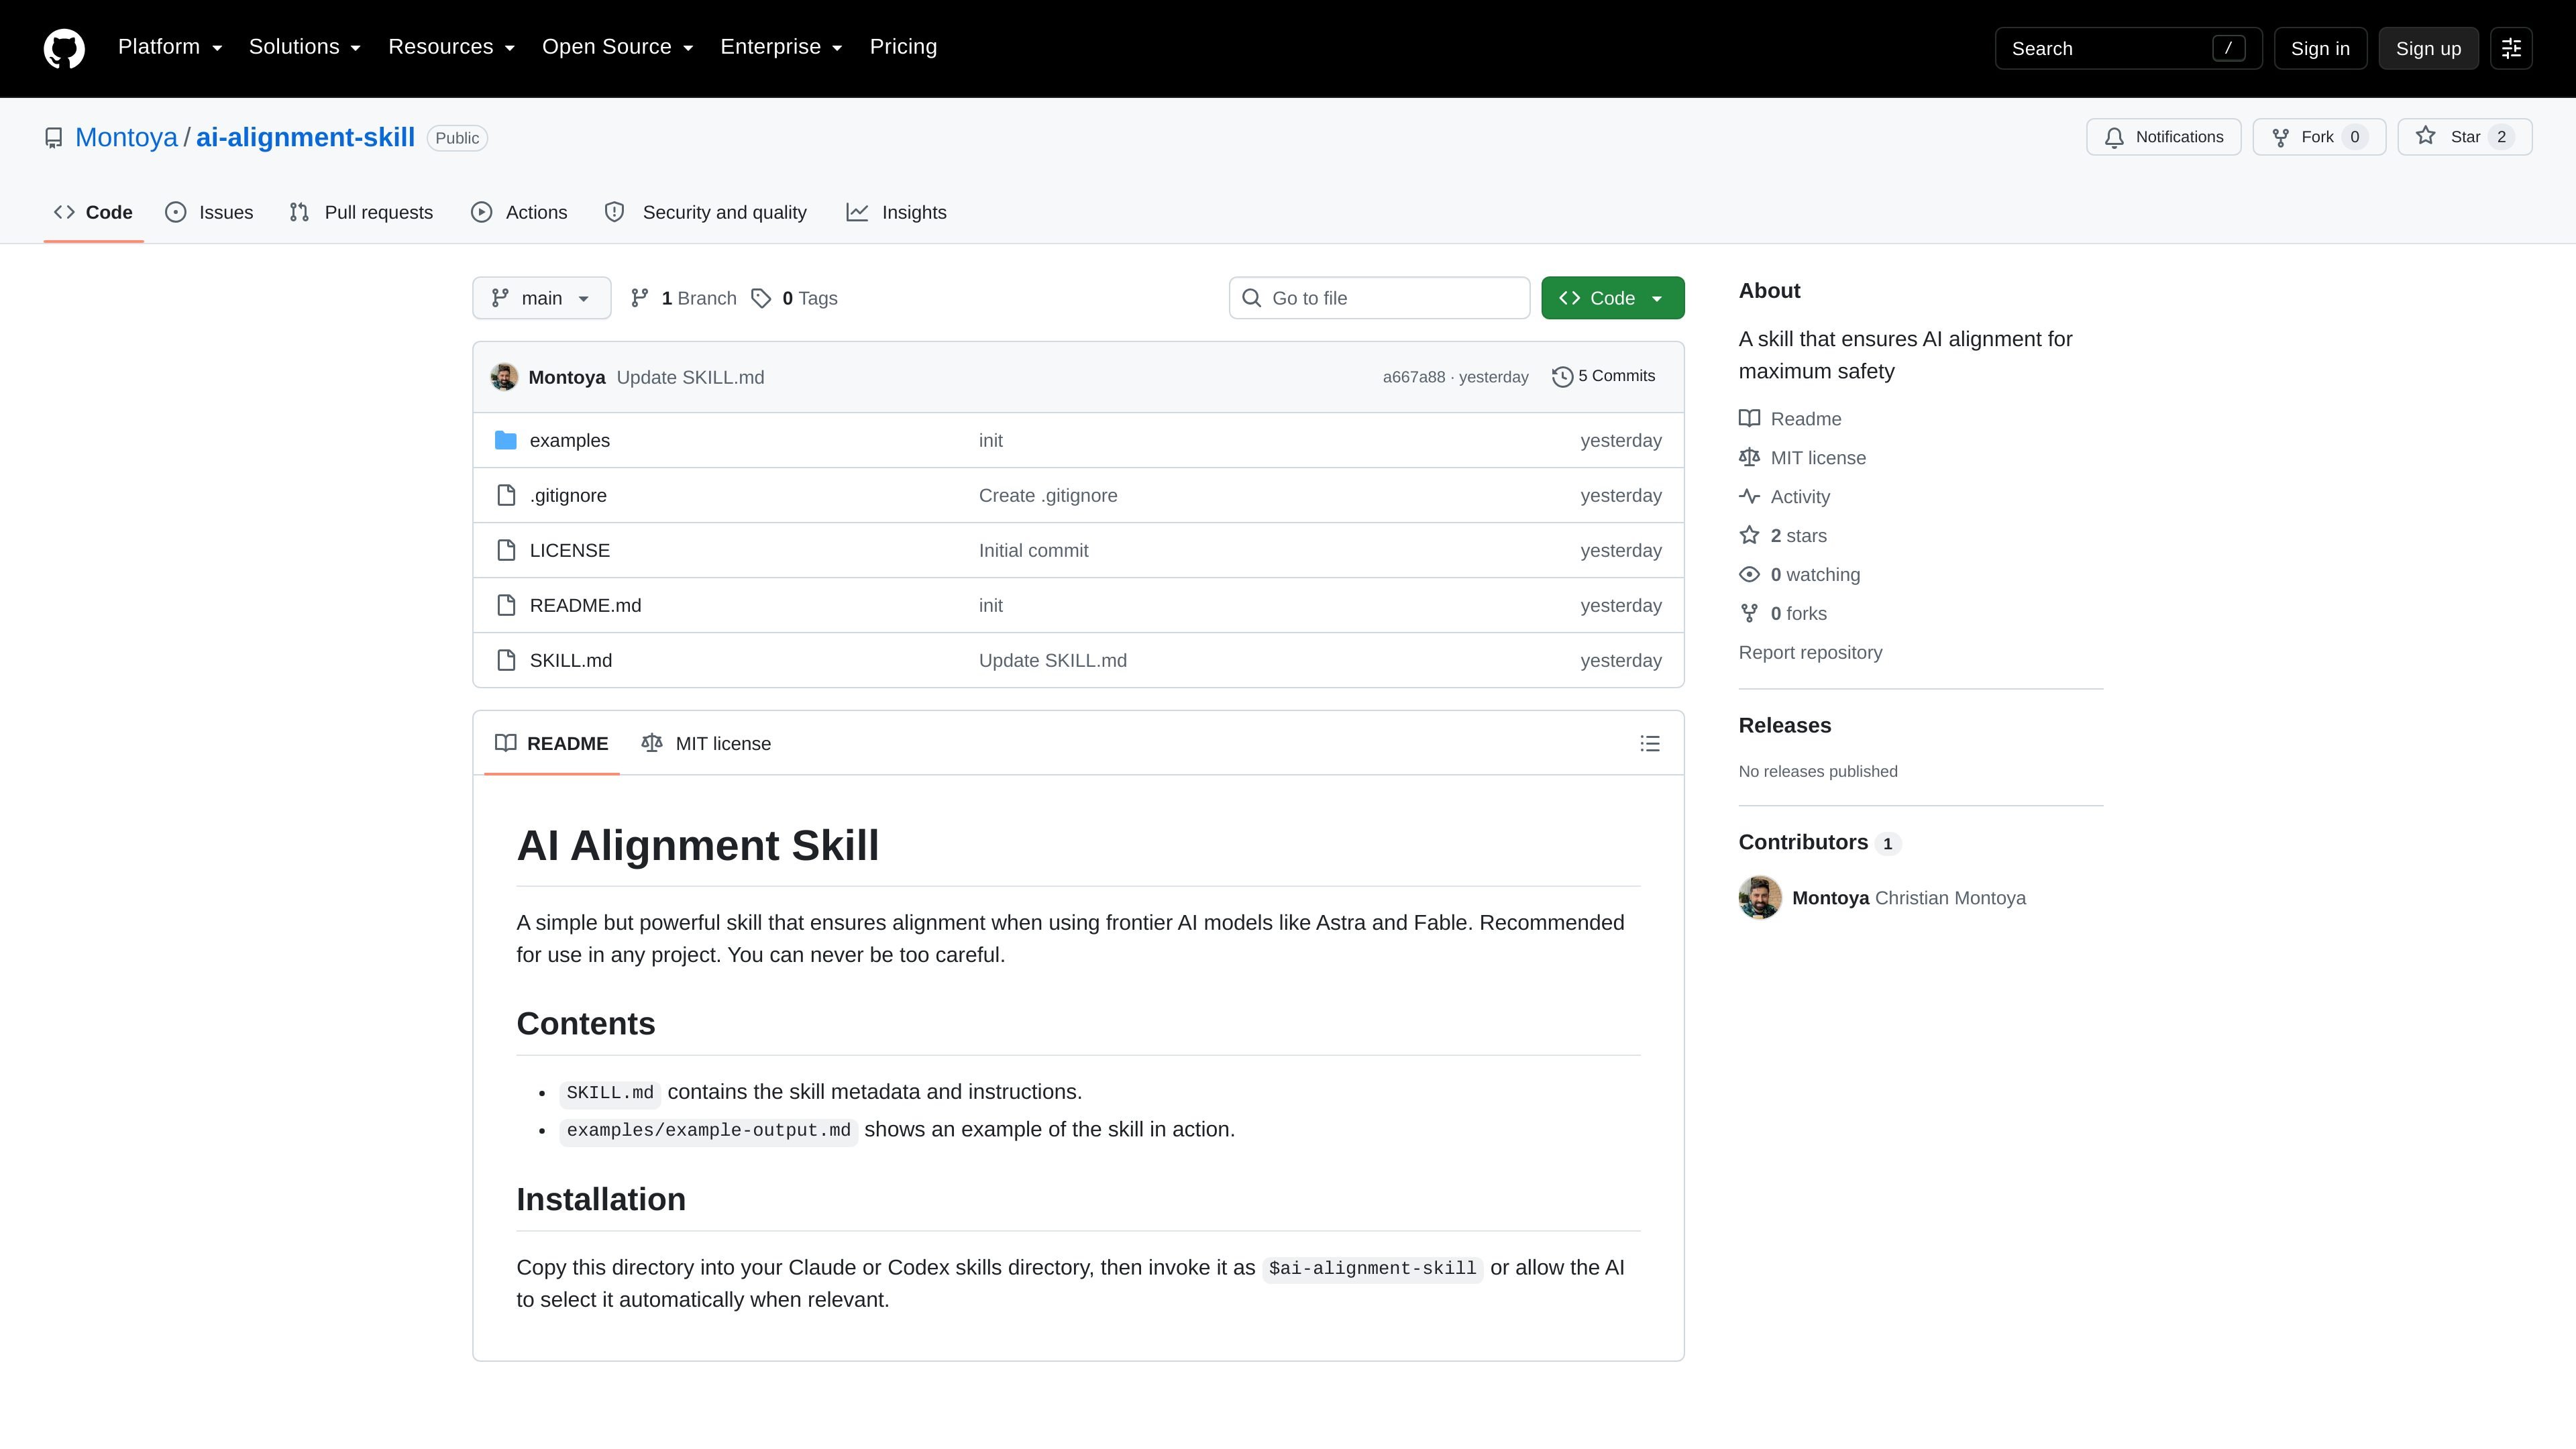Click the Sign in button
Screen dimensions: 2576x1449
tap(2320, 48)
